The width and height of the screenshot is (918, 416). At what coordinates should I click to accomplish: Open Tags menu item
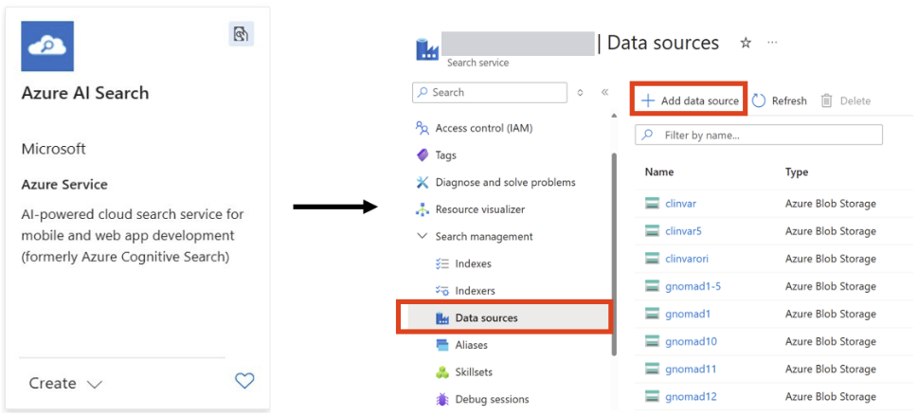[x=445, y=155]
